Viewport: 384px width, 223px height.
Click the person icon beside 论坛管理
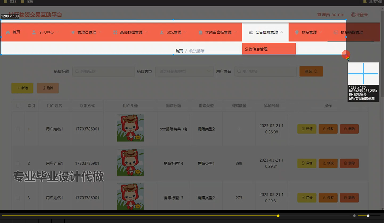(162, 32)
